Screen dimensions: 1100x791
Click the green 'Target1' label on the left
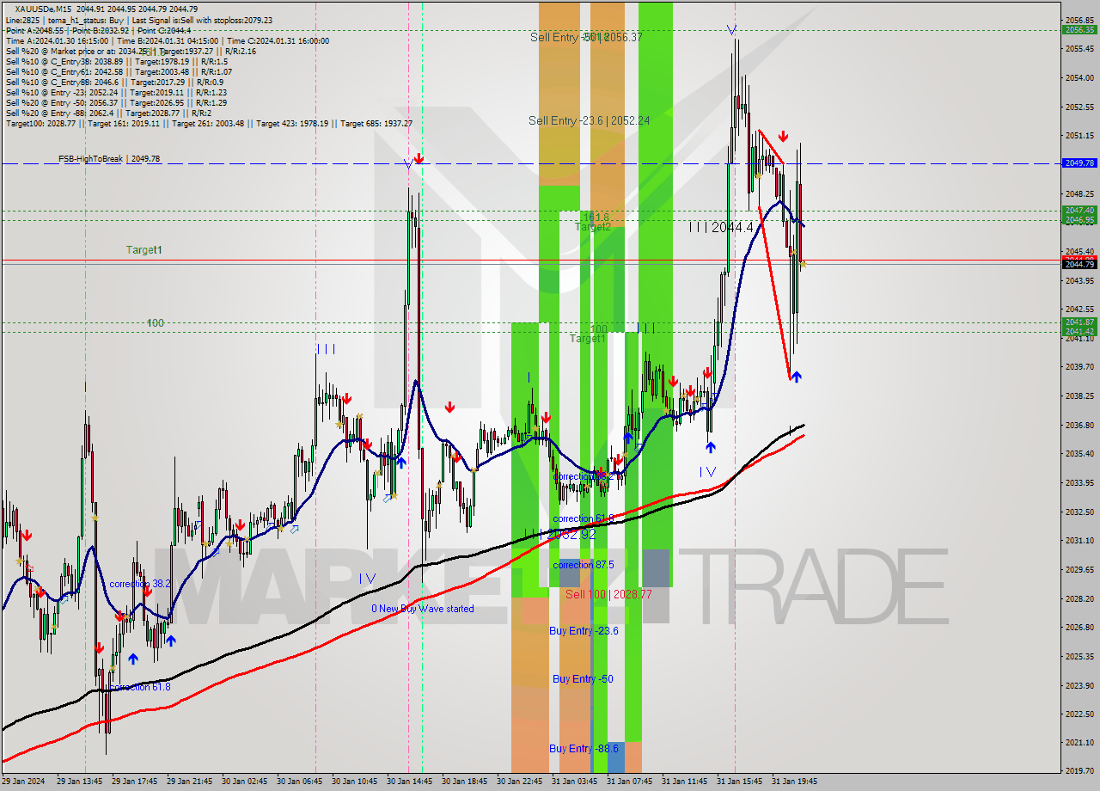[144, 250]
